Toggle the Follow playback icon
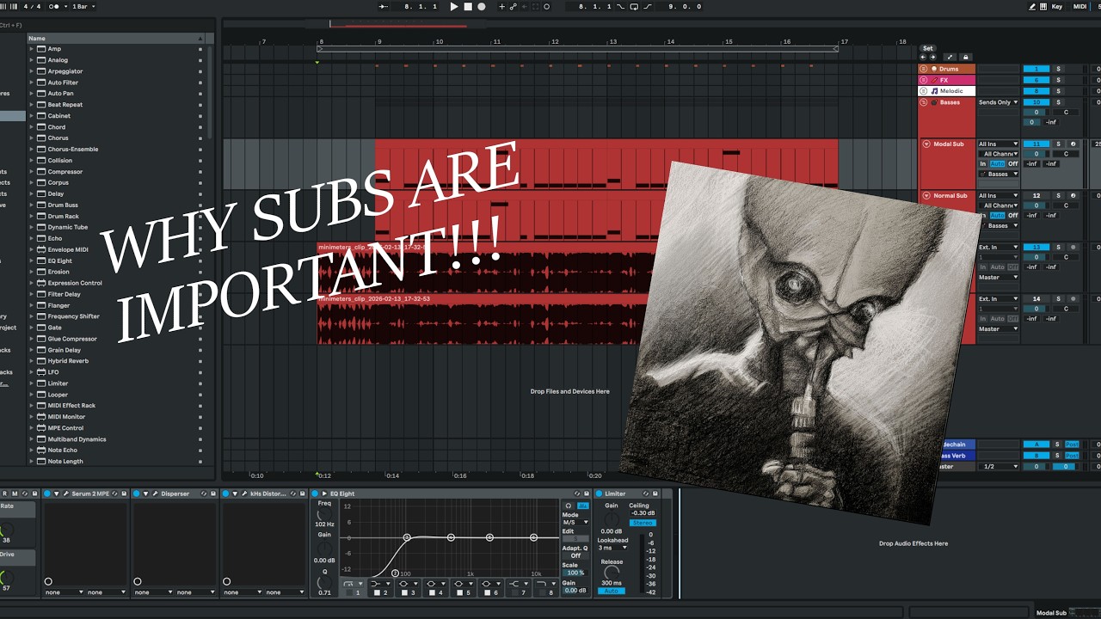This screenshot has width=1101, height=619. point(383,6)
